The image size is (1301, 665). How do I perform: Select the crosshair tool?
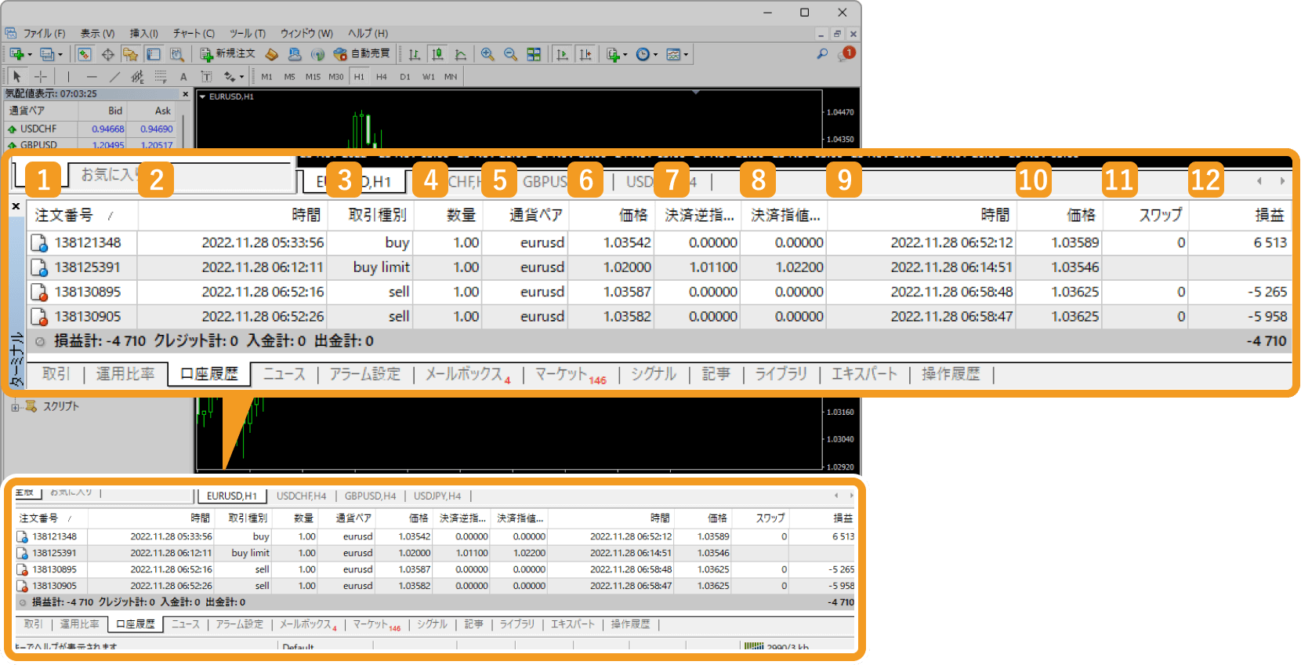[41, 76]
